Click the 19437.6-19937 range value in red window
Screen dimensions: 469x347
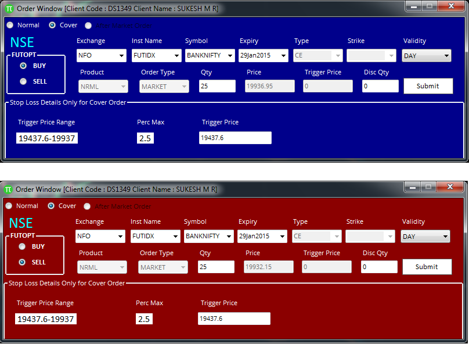[x=45, y=319]
